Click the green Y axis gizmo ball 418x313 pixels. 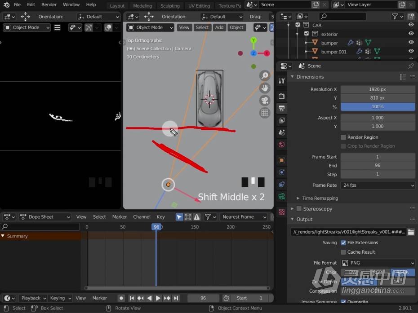tap(253, 40)
